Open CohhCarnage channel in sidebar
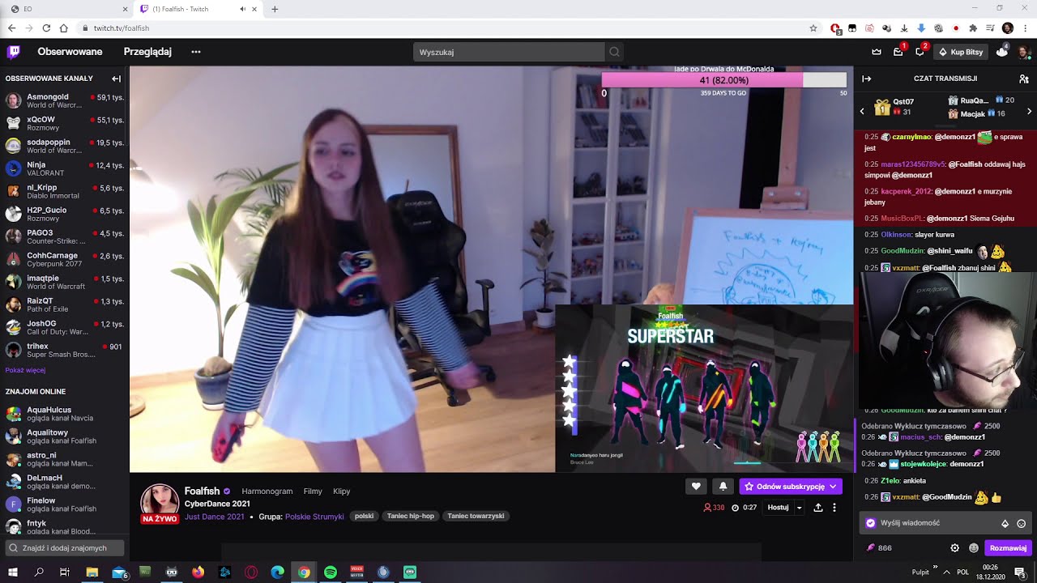Viewport: 1037px width, 583px height. tap(65, 259)
